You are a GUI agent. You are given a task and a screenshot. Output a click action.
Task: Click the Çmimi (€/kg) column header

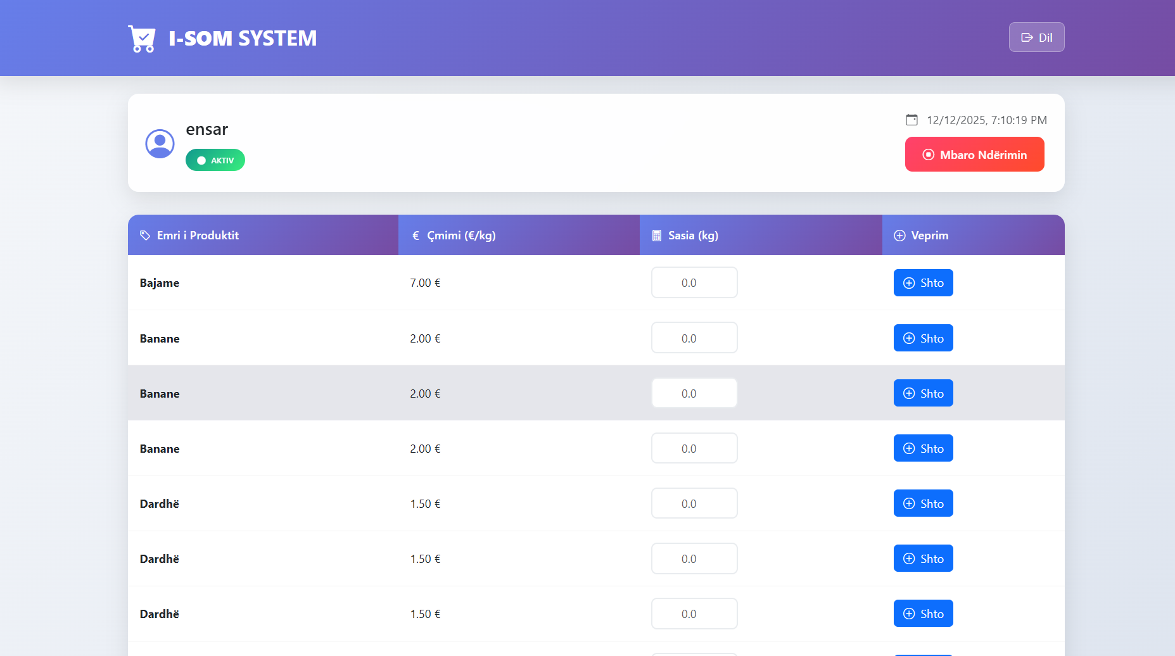(x=461, y=236)
